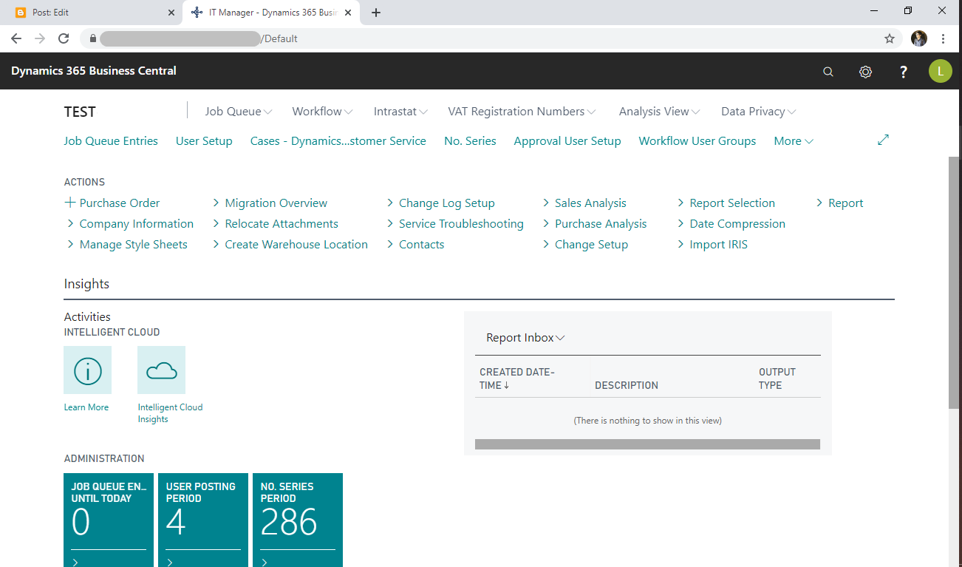Click the expand page arrows icon
Viewport: 962px width, 567px height.
[883, 140]
